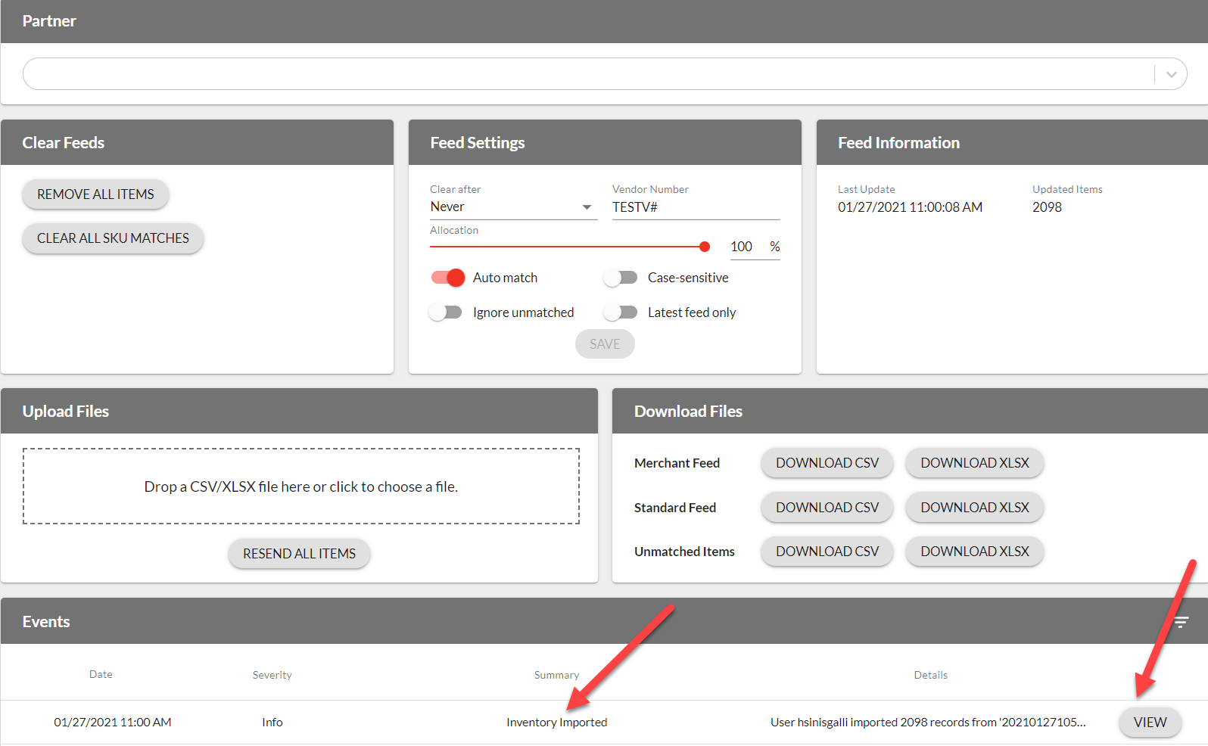1208x746 pixels.
Task: Click Clear All SKU Matches button
Action: click(x=113, y=238)
